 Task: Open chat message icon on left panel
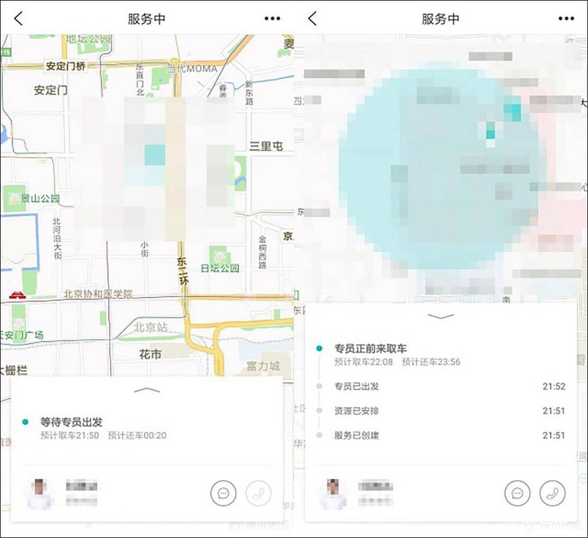[224, 493]
